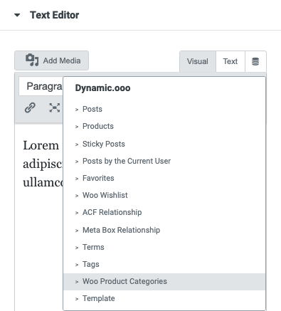This screenshot has width=281, height=311.
Task: Click the Add Media camera icon
Action: tap(32, 60)
